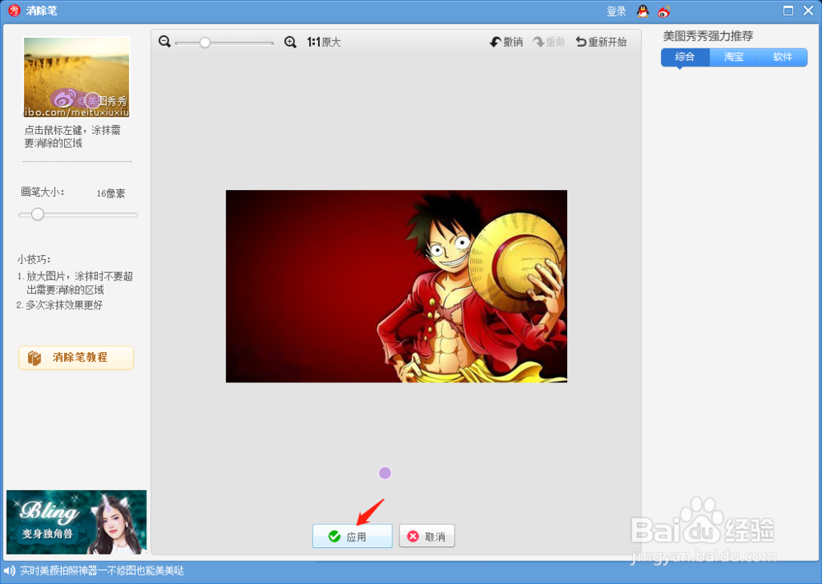
Task: Switch to the 淘宝 tab
Action: (x=734, y=57)
